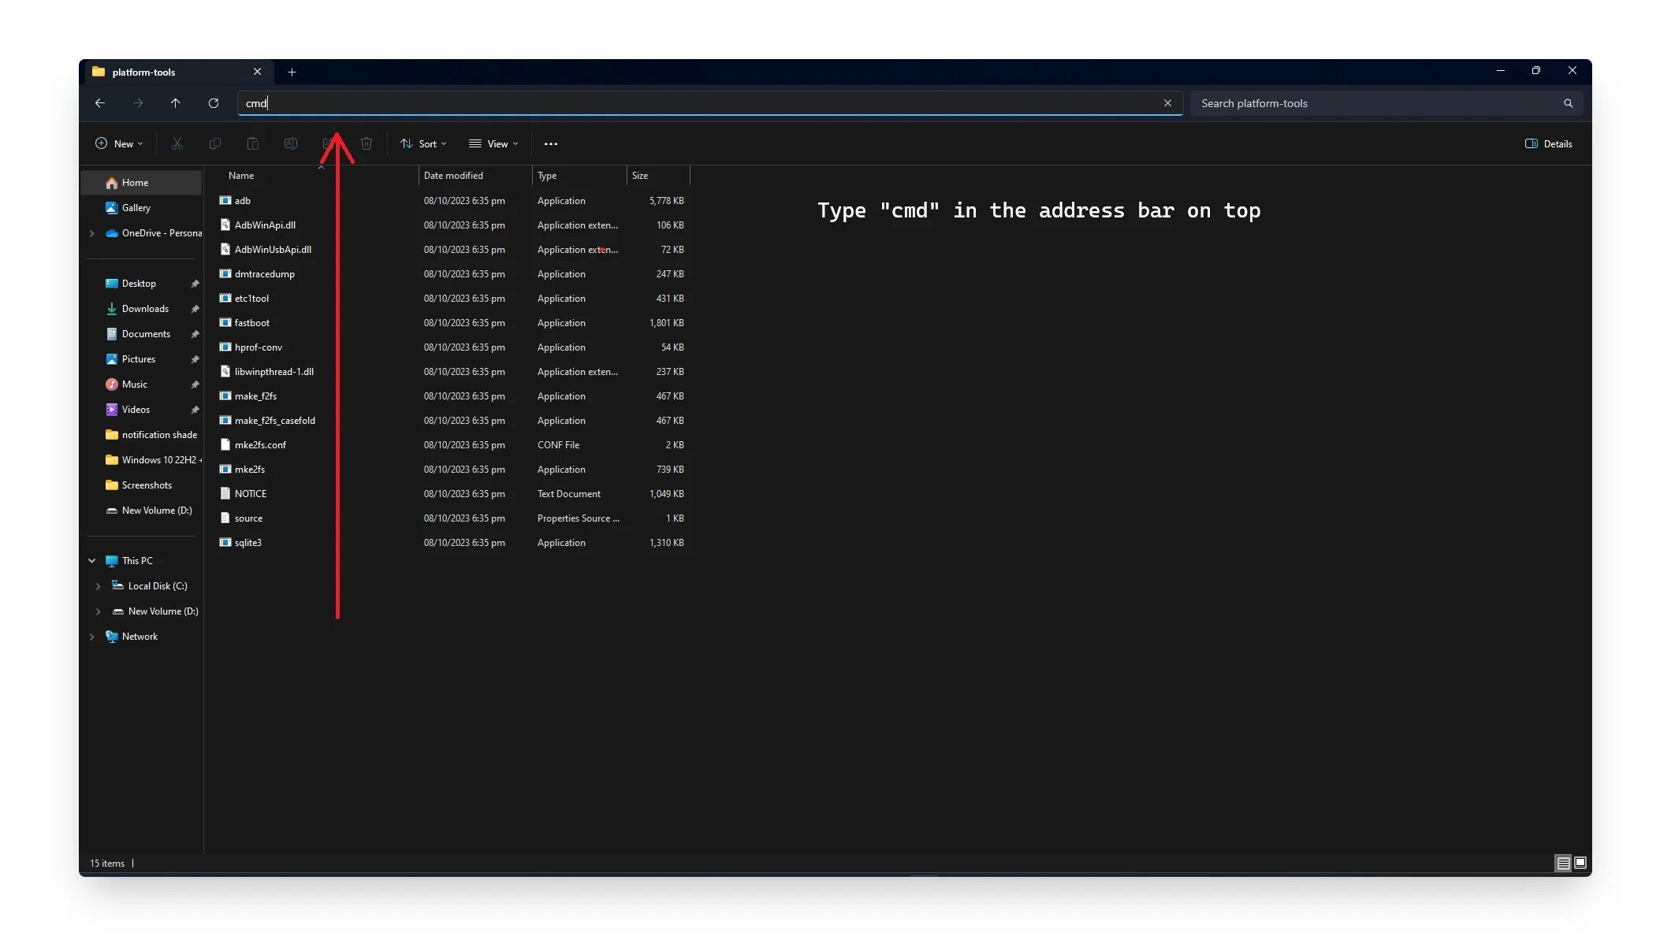Click the Paste clipboard icon in toolbar
Viewport: 1671px width, 936px height.
[x=253, y=143]
